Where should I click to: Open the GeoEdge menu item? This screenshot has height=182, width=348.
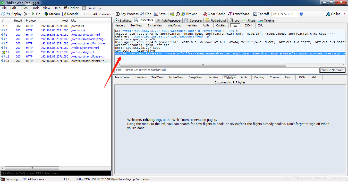[92, 8]
